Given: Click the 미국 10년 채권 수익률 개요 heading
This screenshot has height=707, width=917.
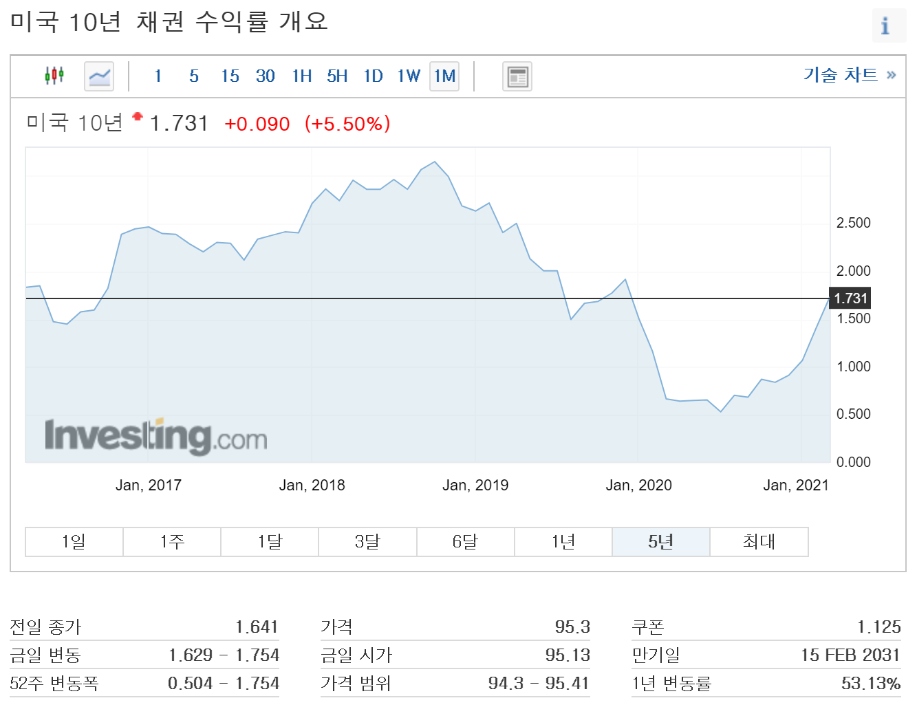Looking at the screenshot, I should coord(169,22).
